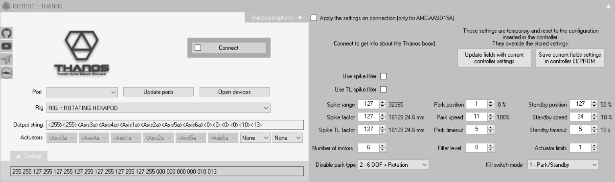Screen dimensions: 615x182
Task: Click the Standby speed value field
Action: pyautogui.click(x=580, y=117)
